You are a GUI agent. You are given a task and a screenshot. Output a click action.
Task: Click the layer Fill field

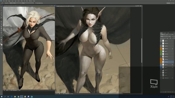pyautogui.click(x=172, y=38)
